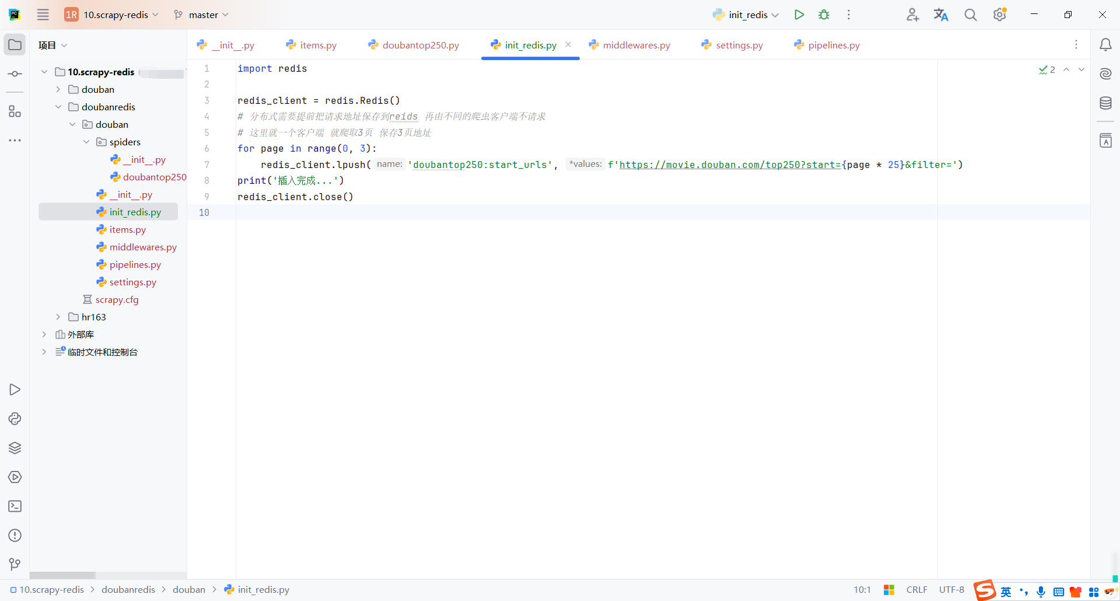Viewport: 1120px width, 601px height.
Task: Click Sogou input method S icon
Action: click(x=985, y=590)
